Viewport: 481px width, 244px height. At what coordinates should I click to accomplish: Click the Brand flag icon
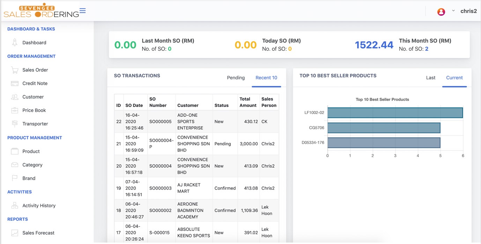15,178
